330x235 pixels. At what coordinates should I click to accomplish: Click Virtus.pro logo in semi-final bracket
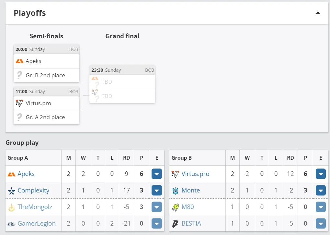pyautogui.click(x=19, y=103)
